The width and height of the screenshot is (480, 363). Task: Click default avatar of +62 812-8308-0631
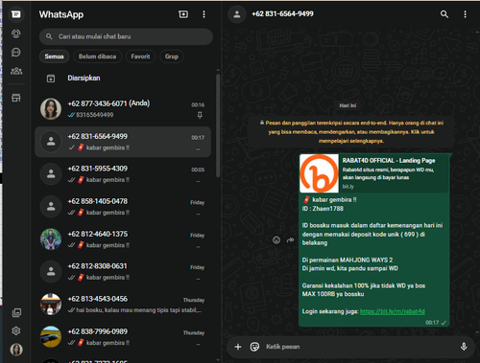point(51,272)
